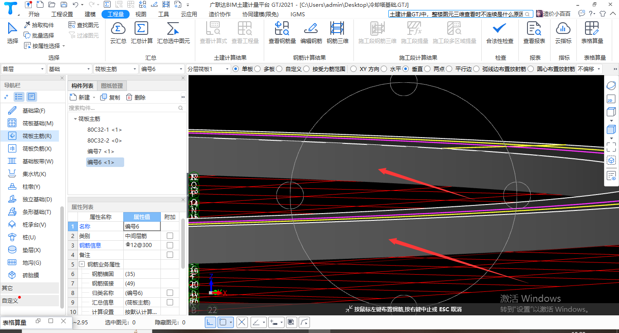Open the 编辑钢筋 edit rebar tool
Viewport: 619px width, 333px height.
coord(311,33)
